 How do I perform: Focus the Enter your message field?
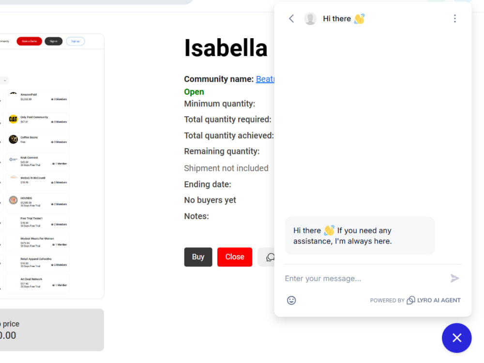point(365,278)
